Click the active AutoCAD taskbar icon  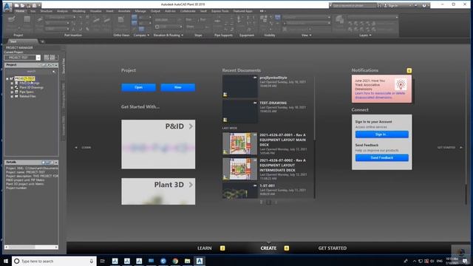(x=200, y=261)
